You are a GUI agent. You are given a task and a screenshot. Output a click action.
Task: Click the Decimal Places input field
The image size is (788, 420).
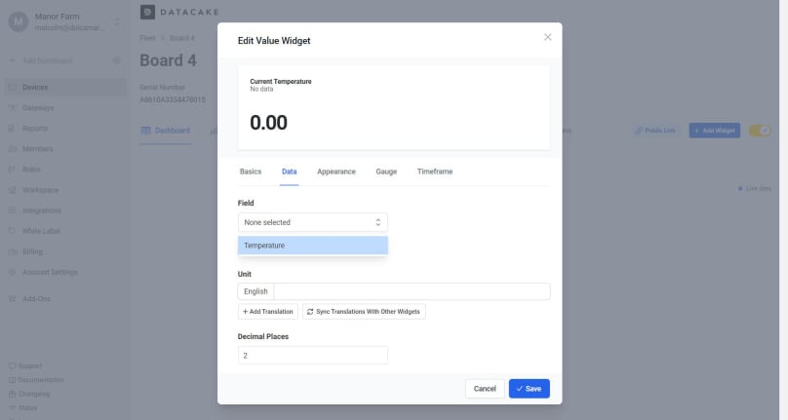coord(312,356)
